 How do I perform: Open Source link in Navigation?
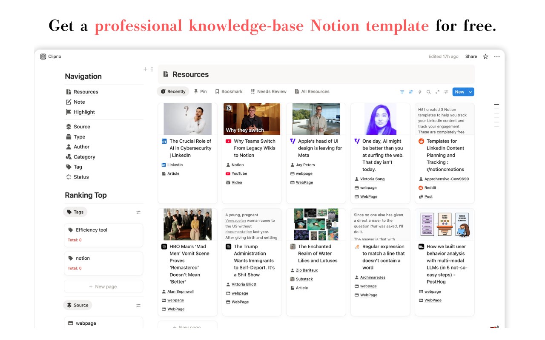coord(82,127)
